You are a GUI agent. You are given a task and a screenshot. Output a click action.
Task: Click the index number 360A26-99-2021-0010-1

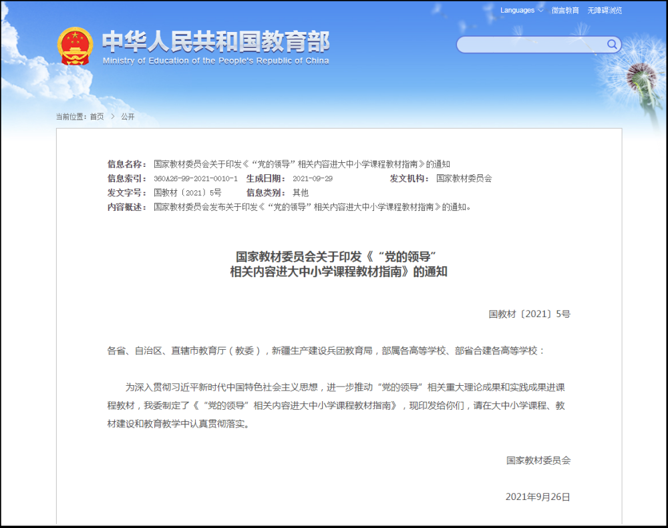(196, 178)
